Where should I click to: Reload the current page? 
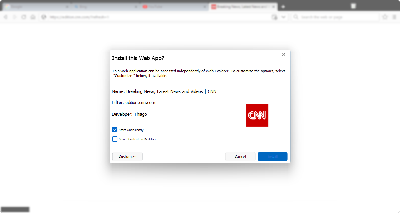coord(23,17)
